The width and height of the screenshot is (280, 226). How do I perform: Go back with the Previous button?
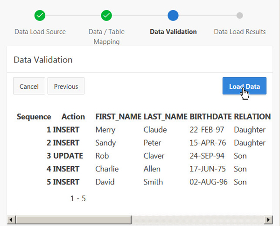66,86
